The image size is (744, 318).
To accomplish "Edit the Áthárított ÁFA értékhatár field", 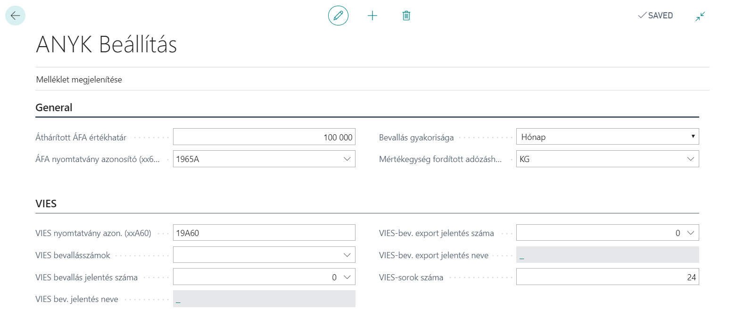I will click(x=264, y=137).
